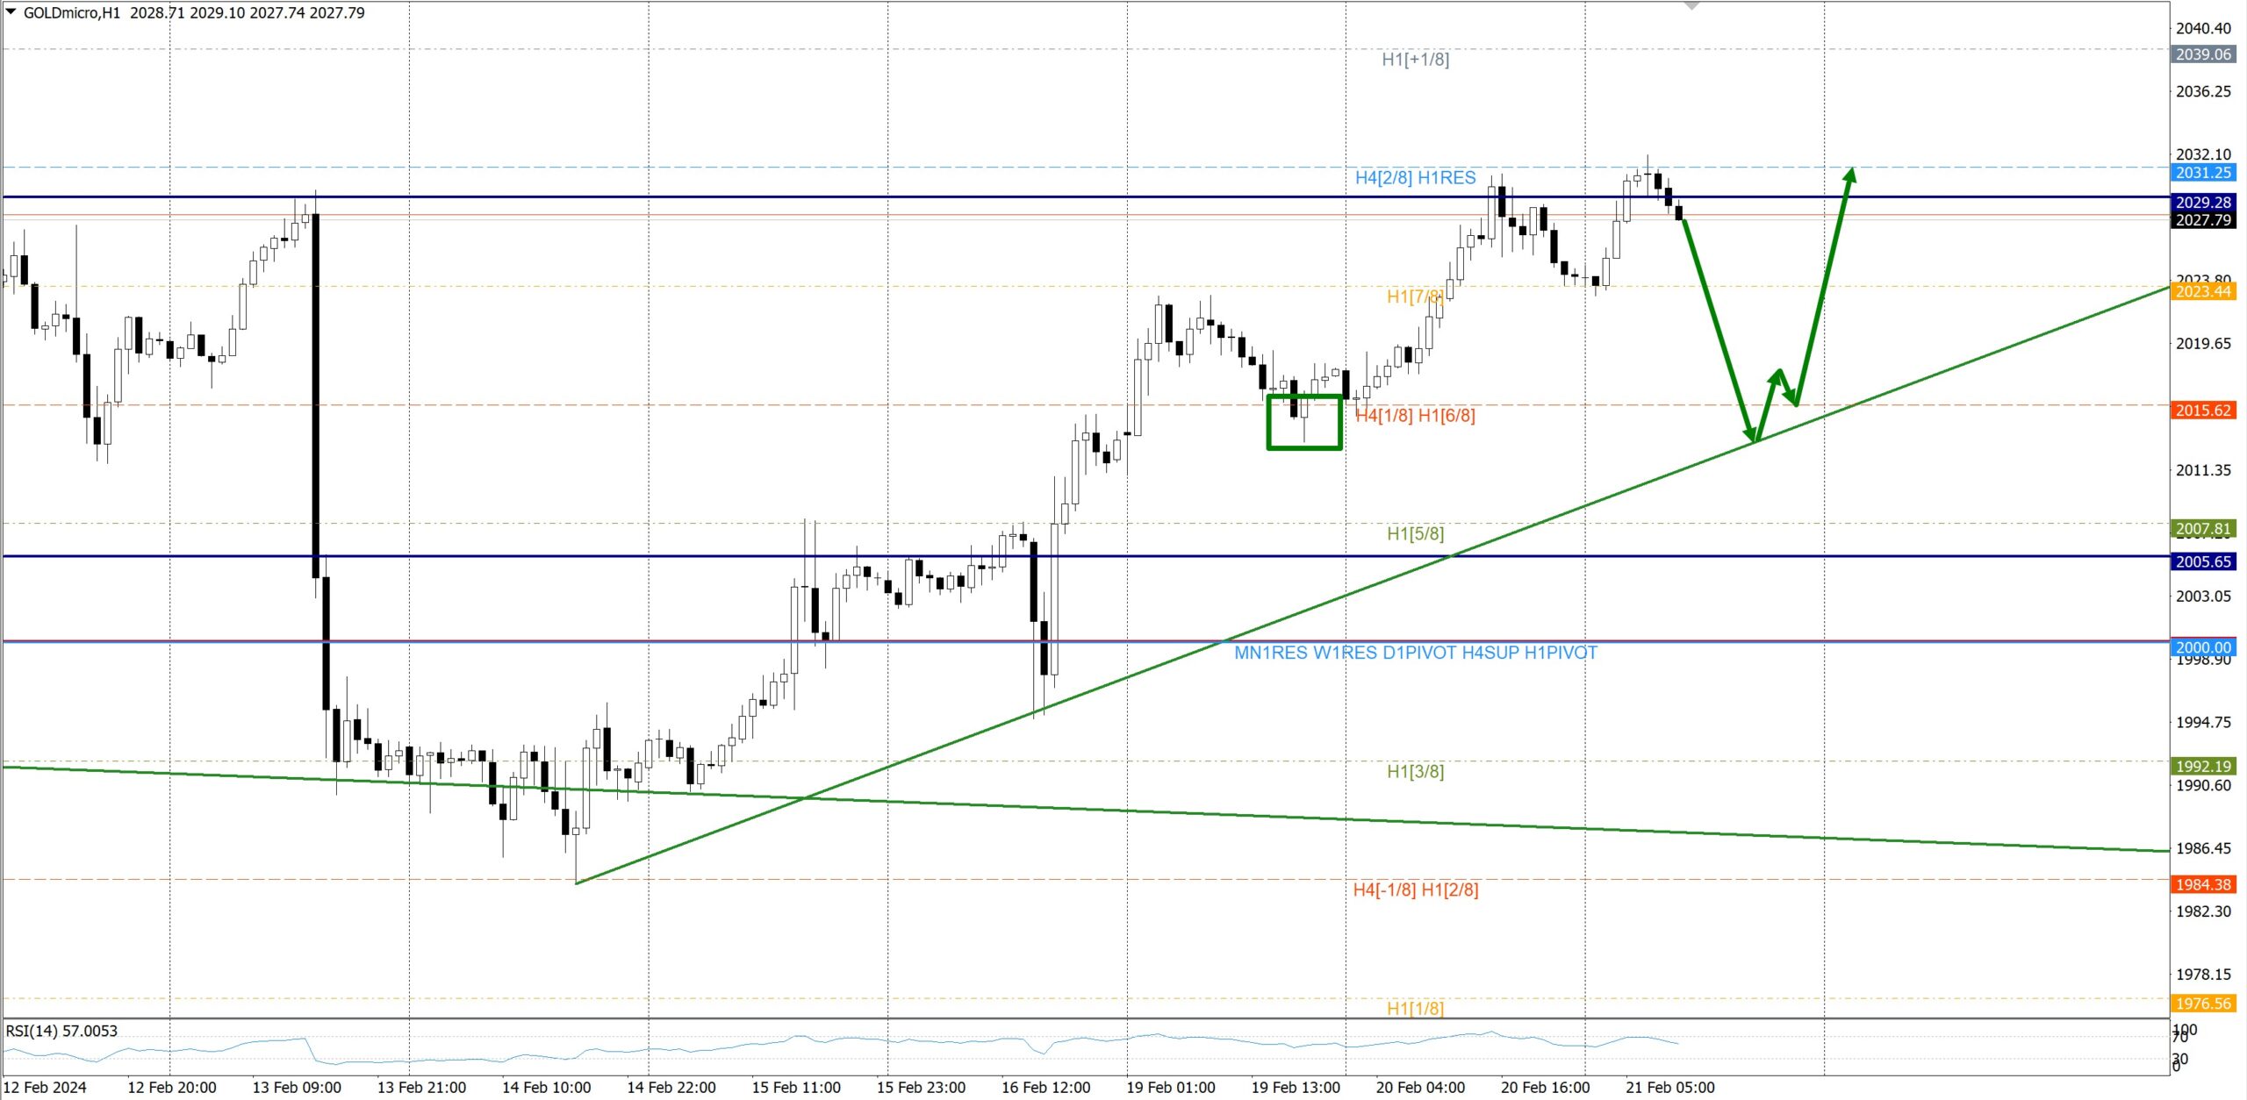Click the triangle before GOLDmicro,H1

click(x=11, y=11)
